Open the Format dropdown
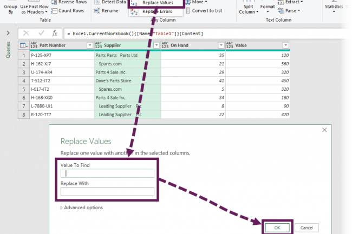 click(268, 9)
